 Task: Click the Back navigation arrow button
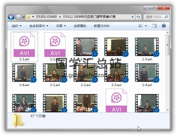tap(11, 17)
